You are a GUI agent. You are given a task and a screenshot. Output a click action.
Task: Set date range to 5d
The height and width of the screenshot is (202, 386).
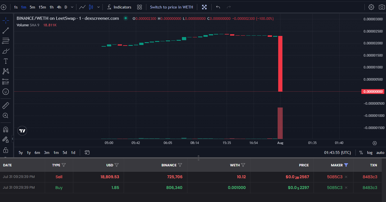point(65,153)
